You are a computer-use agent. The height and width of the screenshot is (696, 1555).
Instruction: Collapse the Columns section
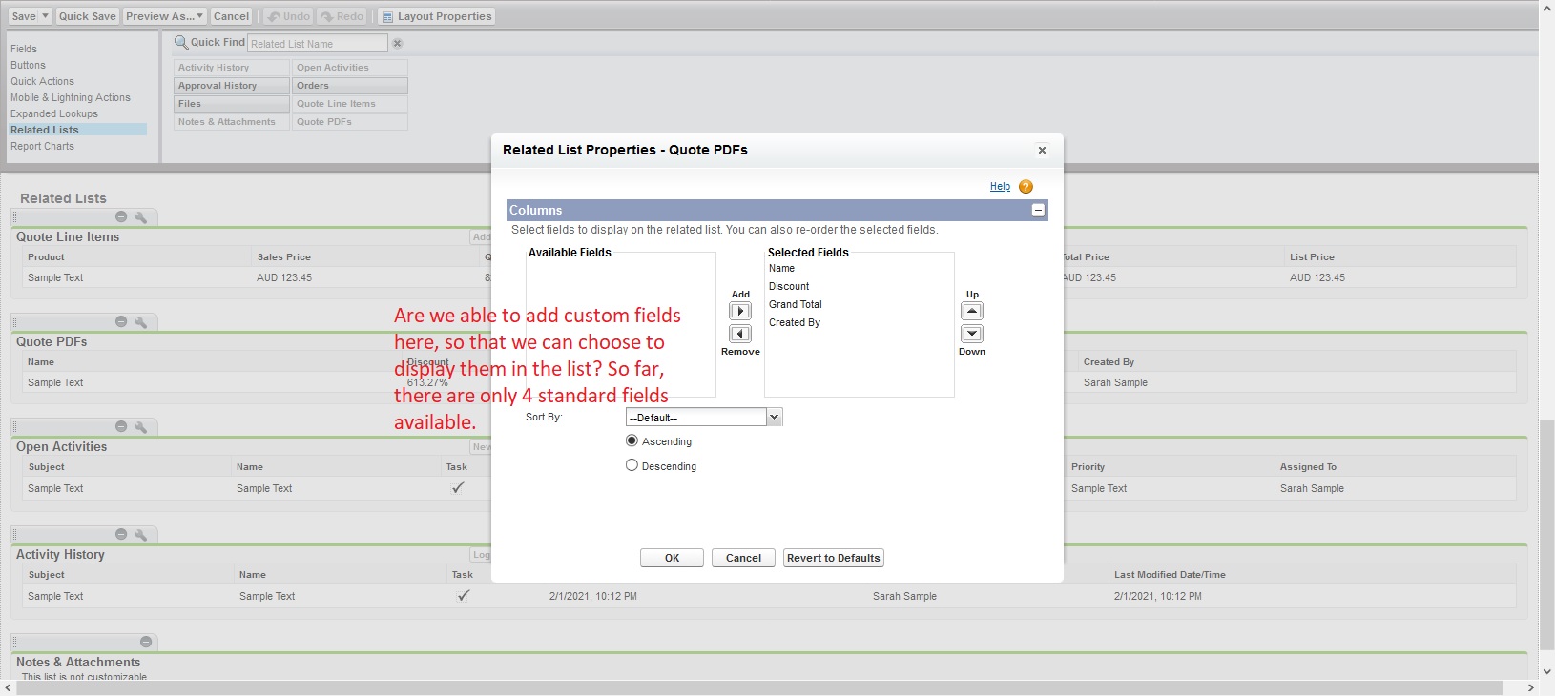tap(1038, 210)
